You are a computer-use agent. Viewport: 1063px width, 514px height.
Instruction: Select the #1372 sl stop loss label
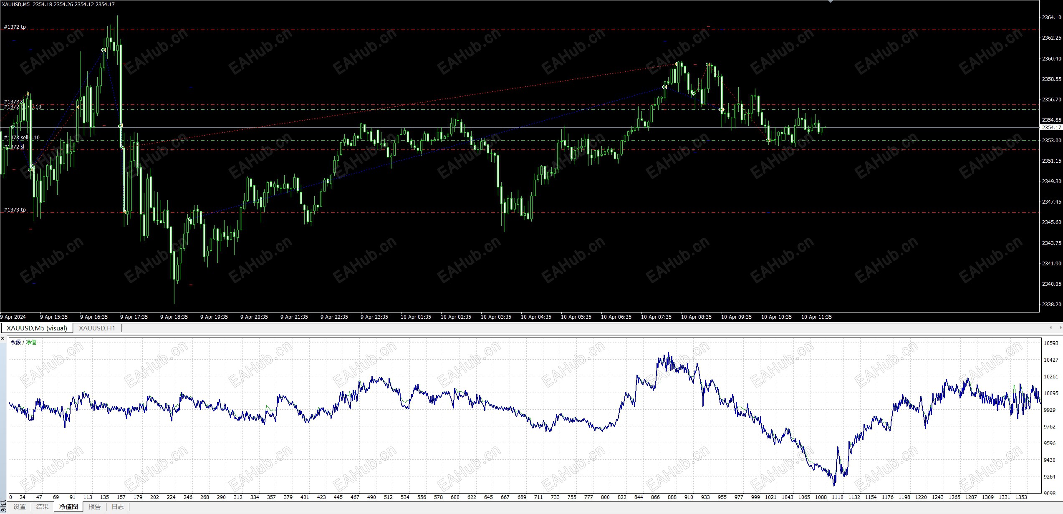(x=14, y=147)
